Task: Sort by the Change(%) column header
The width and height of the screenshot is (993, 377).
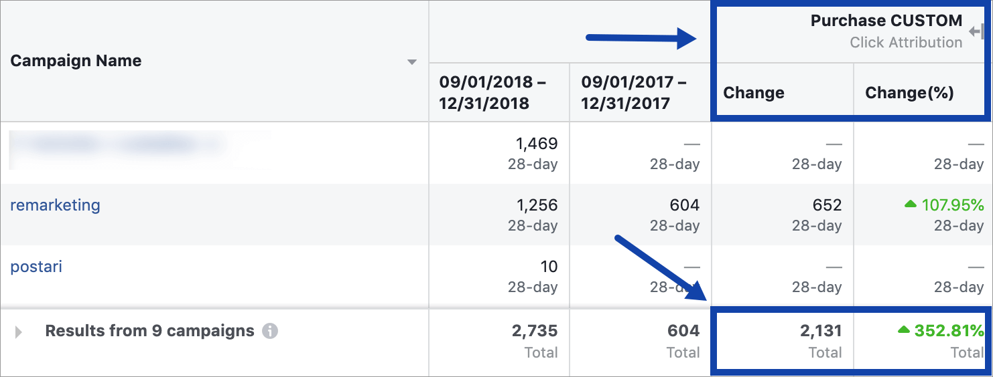Action: coord(909,93)
